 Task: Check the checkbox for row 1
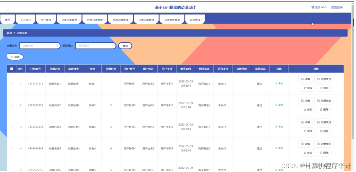click(x=11, y=84)
